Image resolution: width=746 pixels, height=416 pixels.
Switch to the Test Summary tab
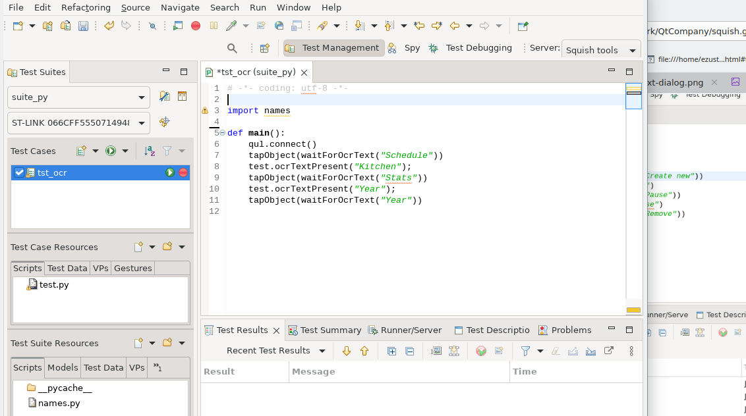330,330
